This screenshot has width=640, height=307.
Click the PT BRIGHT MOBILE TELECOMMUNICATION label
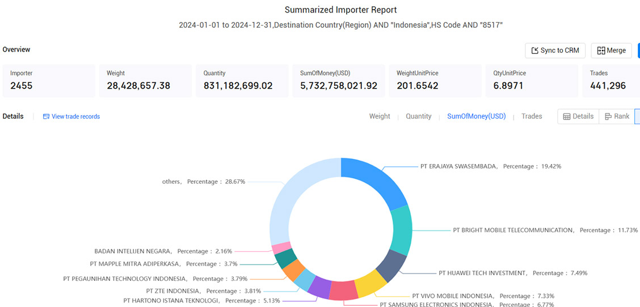pos(545,230)
